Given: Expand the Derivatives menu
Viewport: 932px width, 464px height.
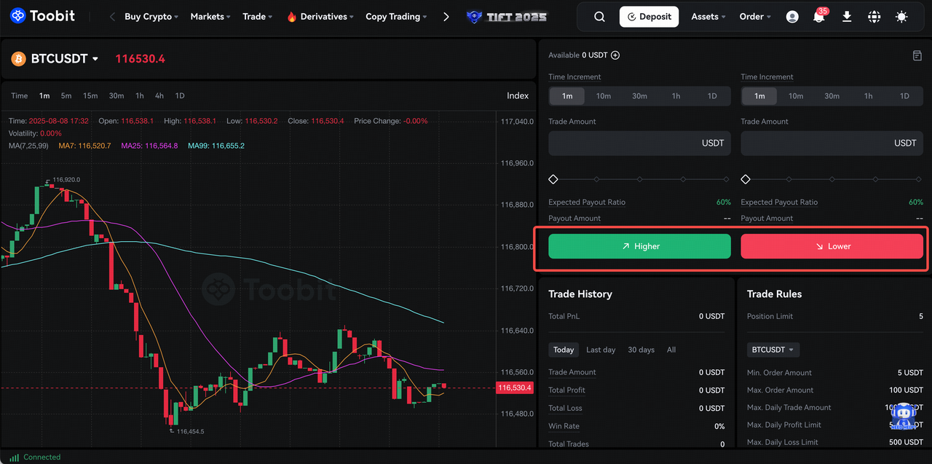Looking at the screenshot, I should pos(328,17).
